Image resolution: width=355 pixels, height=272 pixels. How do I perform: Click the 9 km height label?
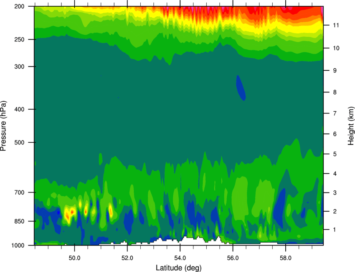pyautogui.click(x=335, y=71)
